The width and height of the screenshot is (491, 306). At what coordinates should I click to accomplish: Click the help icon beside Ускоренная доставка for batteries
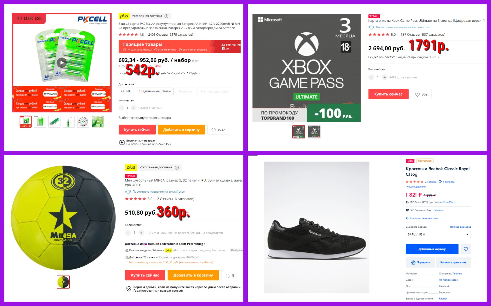tap(166, 16)
